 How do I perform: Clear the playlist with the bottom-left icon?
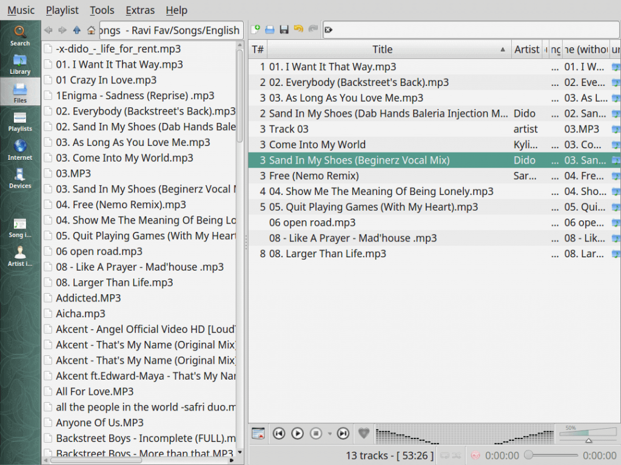coord(258,434)
